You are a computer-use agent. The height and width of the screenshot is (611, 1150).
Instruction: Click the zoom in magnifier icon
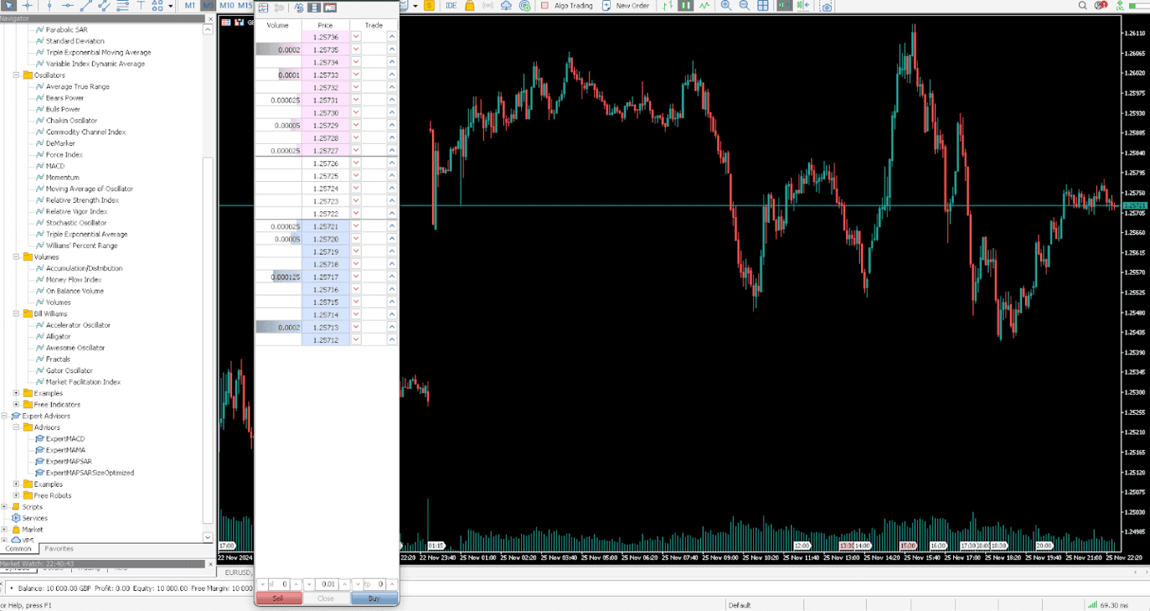(x=725, y=5)
